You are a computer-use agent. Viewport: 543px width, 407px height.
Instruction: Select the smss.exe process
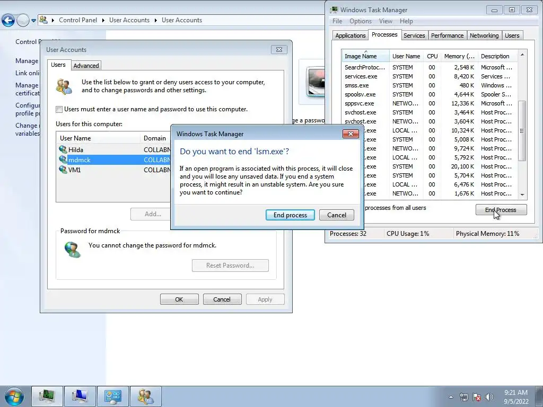[x=430, y=85]
